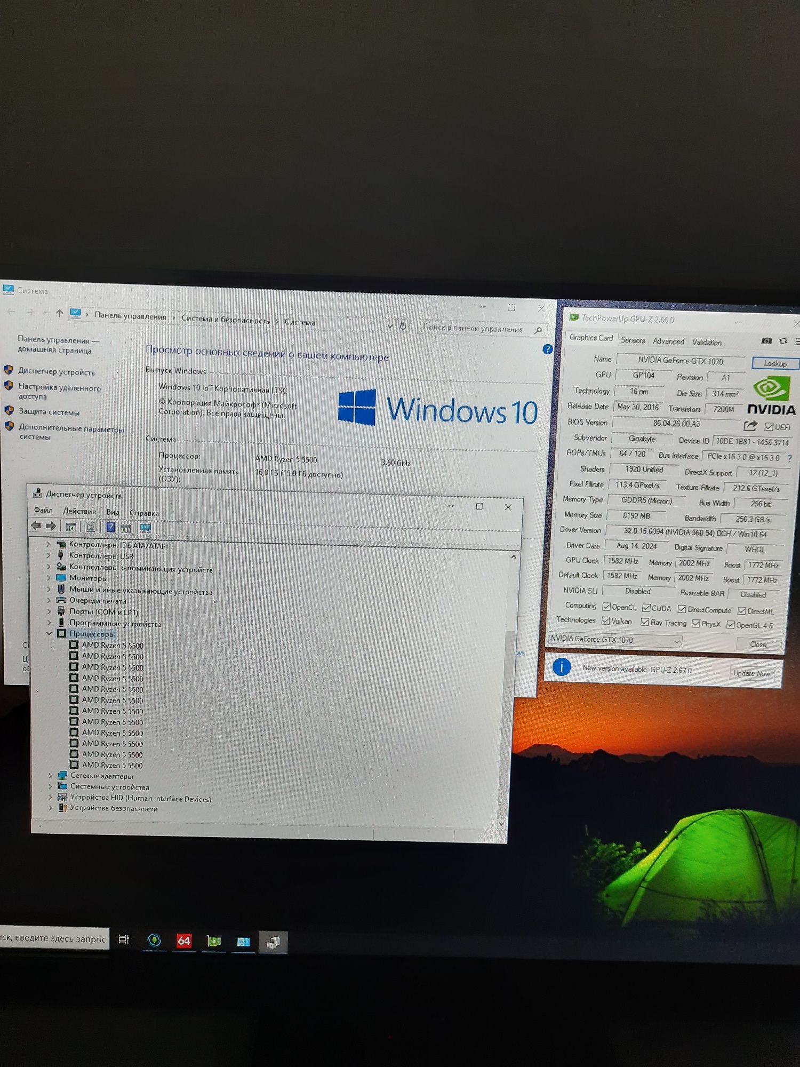
Task: Click the update driver toolbar icon
Action: 126,528
